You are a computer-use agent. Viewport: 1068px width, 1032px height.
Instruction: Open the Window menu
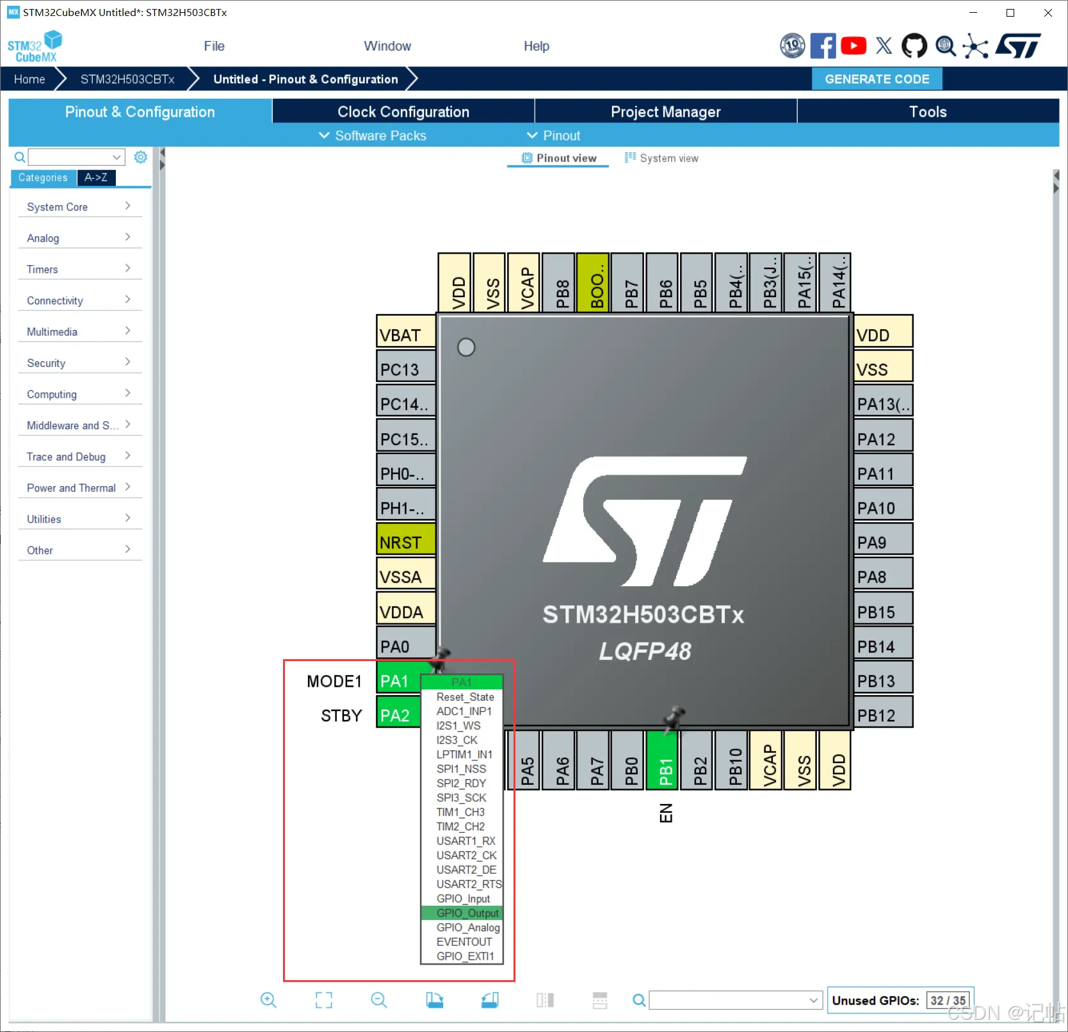[x=387, y=46]
